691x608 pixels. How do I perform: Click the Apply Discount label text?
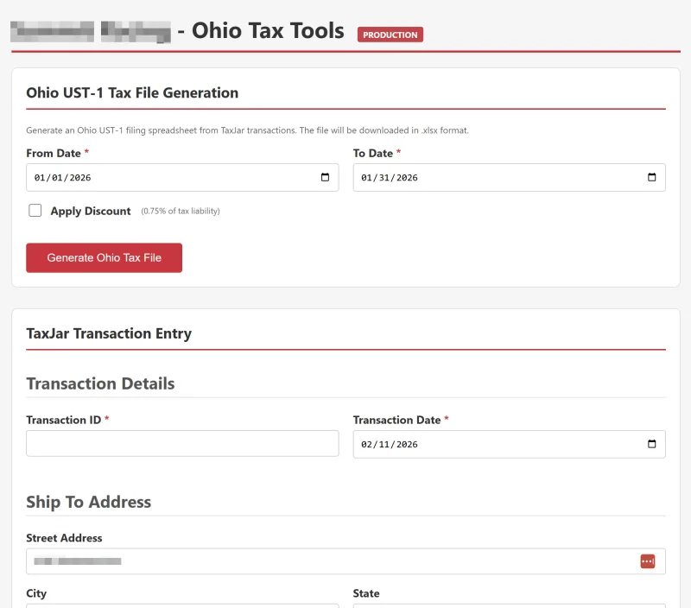point(91,210)
